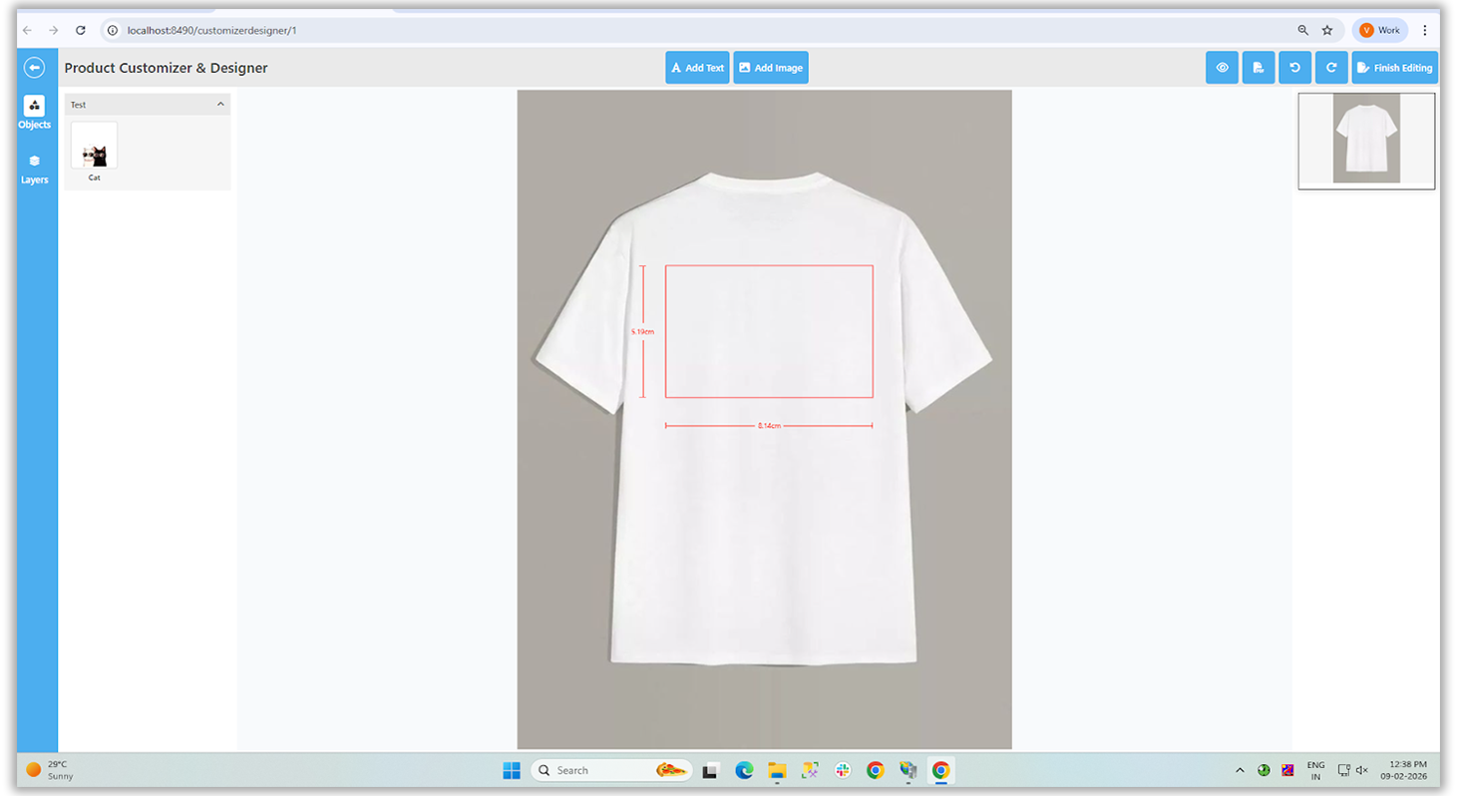
Task: Click the 5.19cm height label
Action: [x=643, y=331]
